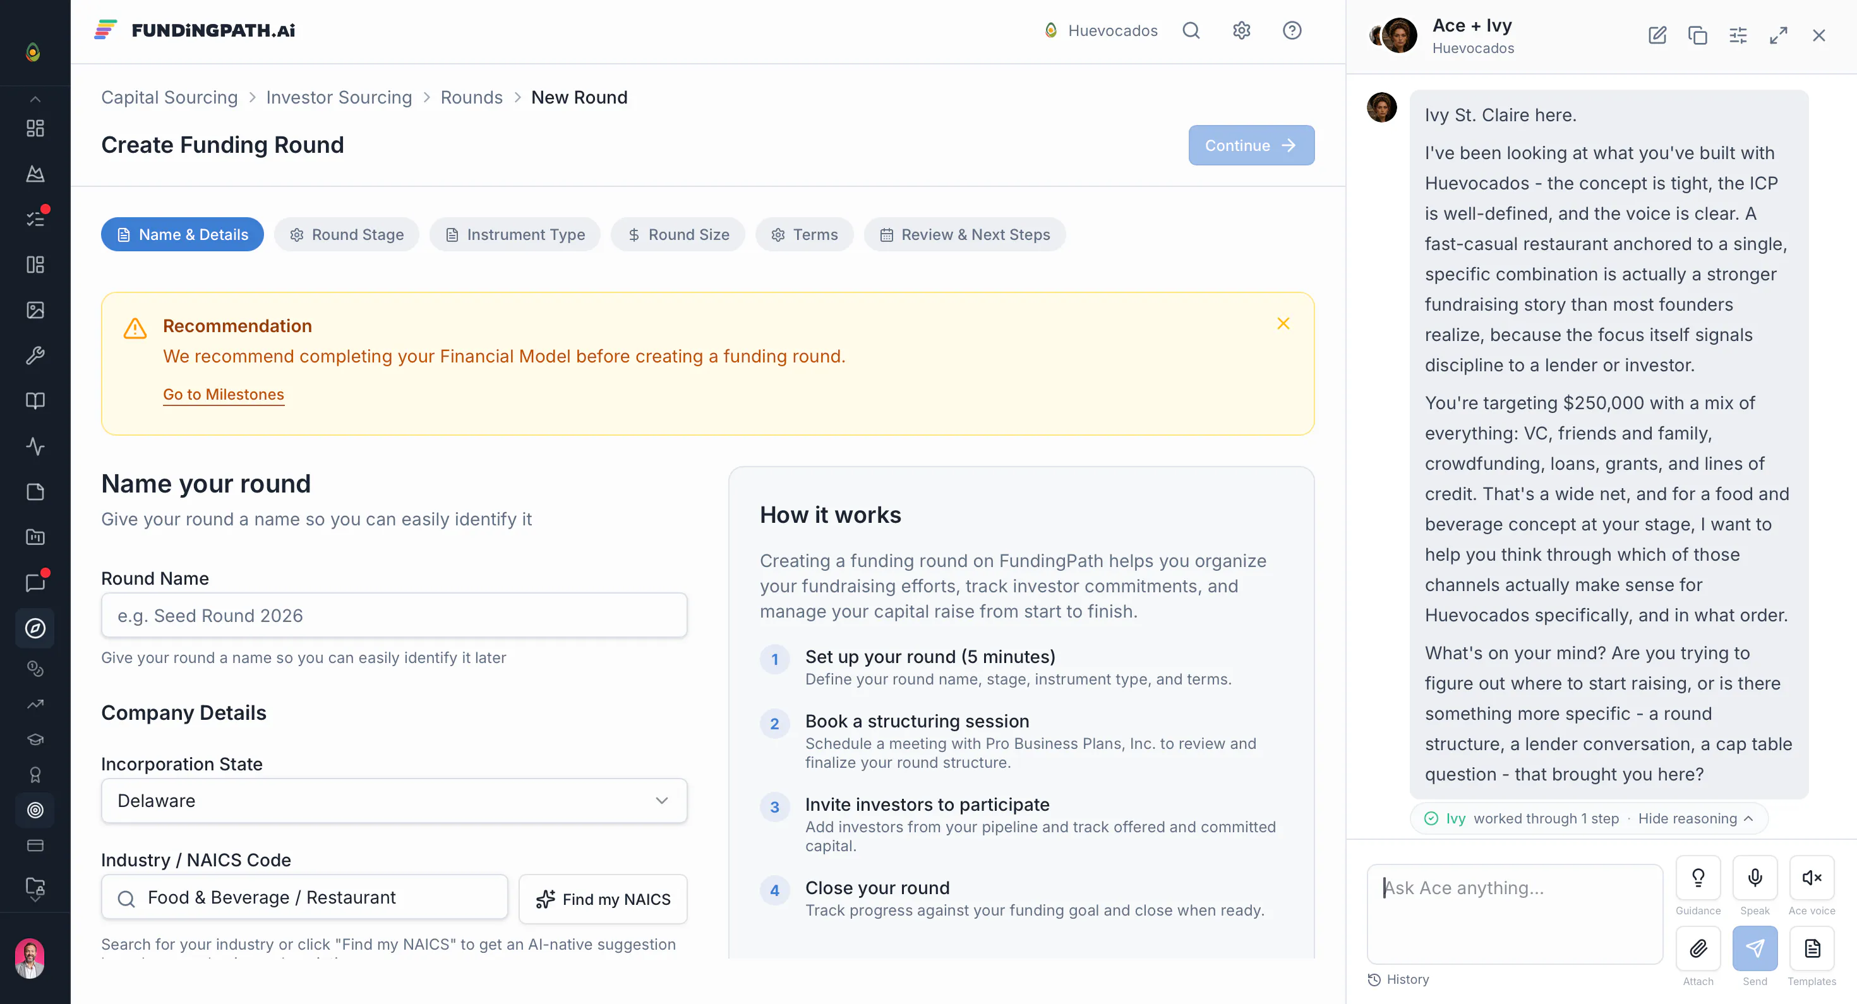Image resolution: width=1857 pixels, height=1004 pixels.
Task: Click the activity pulse icon in sidebar
Action: (x=35, y=446)
